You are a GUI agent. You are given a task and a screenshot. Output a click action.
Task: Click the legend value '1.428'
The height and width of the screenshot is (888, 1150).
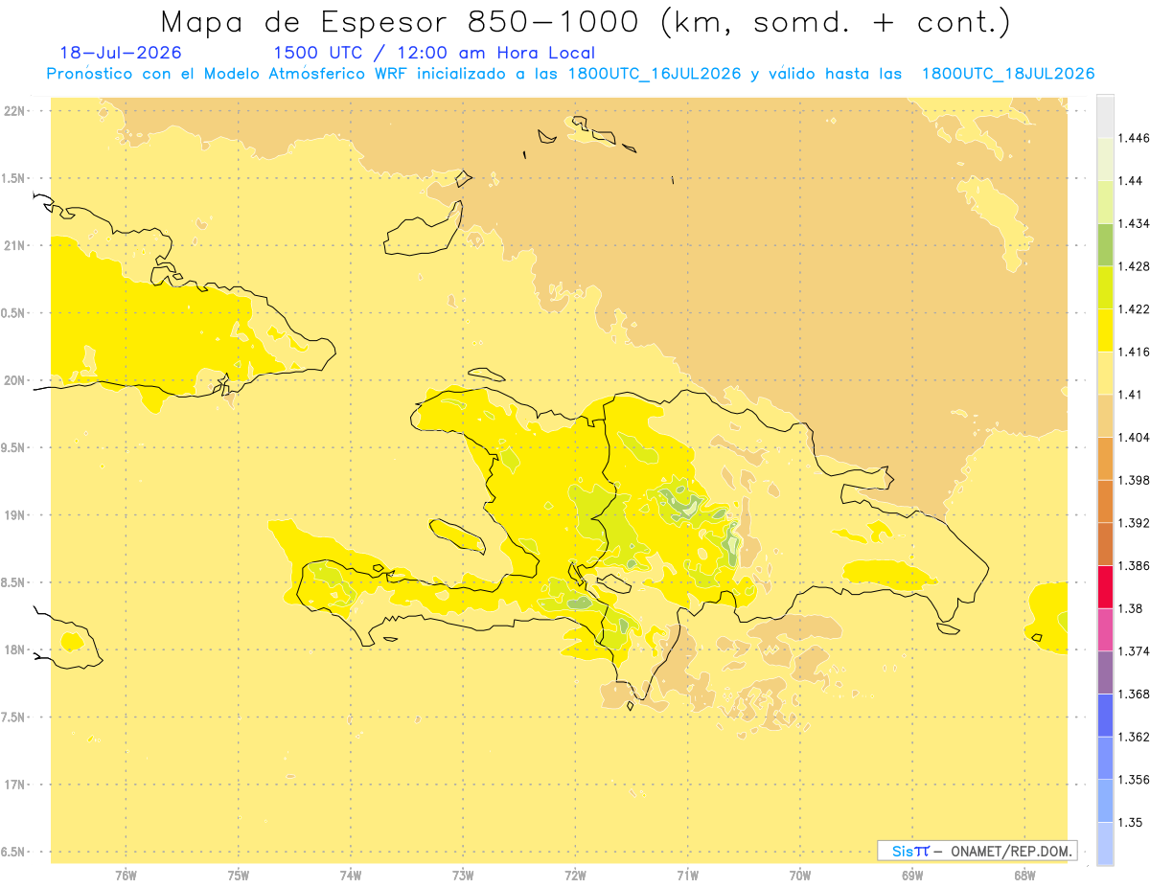tap(1134, 266)
